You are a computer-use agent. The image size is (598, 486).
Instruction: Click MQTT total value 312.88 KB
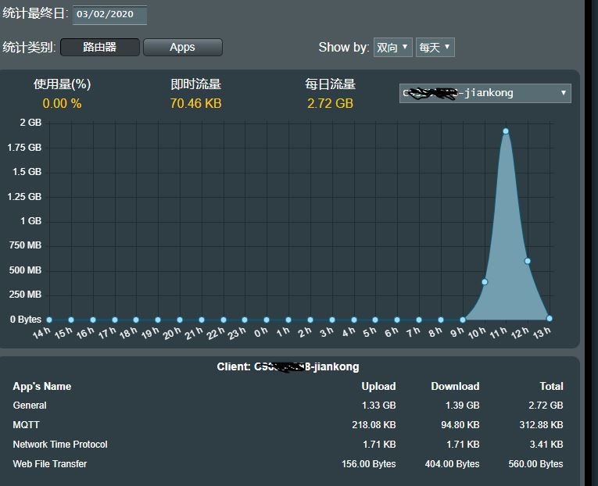coord(541,424)
